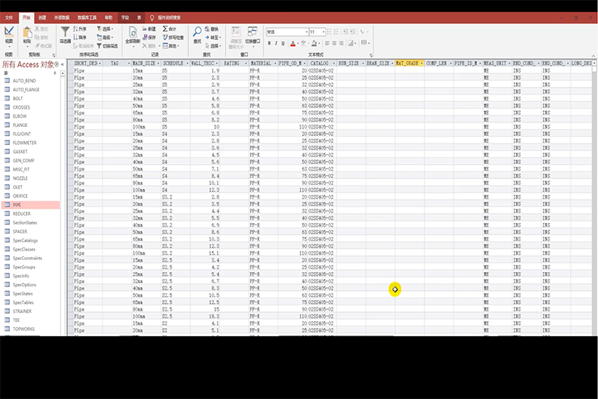This screenshot has height=399, width=598.
Task: Switch to External Data (外部数据) tab
Action: (x=64, y=16)
